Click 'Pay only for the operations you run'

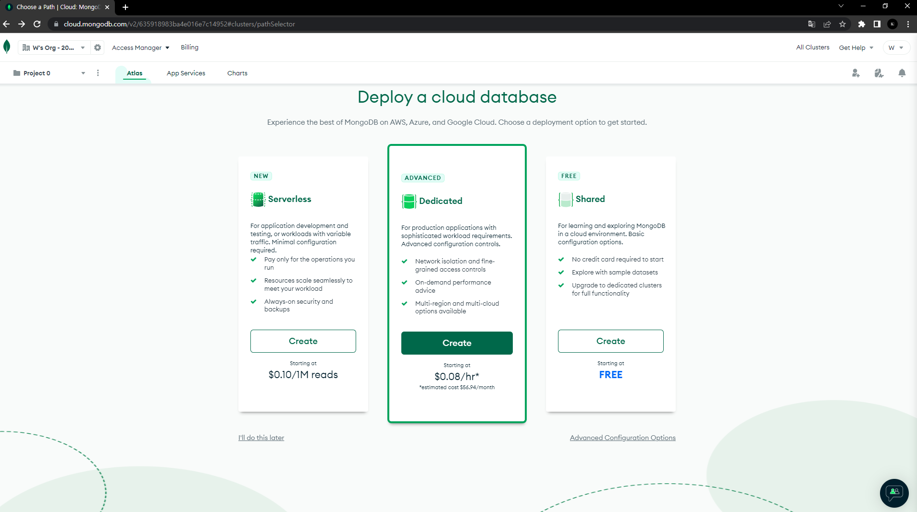coord(310,263)
